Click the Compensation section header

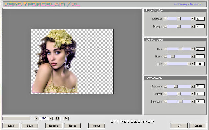175,78
